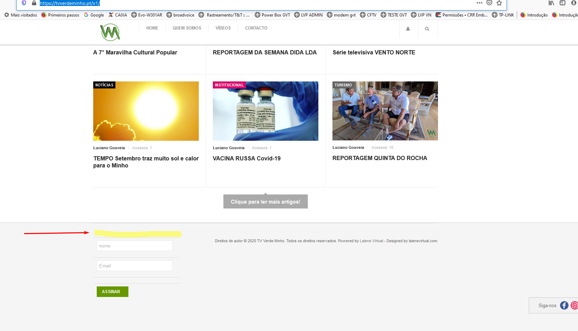
Task: Open the TEMPO Setembro sol e calor article
Action: [146, 162]
